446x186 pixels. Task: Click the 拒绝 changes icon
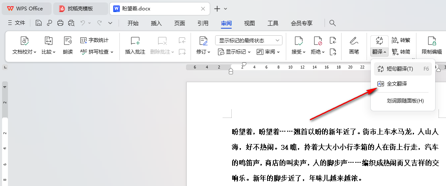pos(318,41)
